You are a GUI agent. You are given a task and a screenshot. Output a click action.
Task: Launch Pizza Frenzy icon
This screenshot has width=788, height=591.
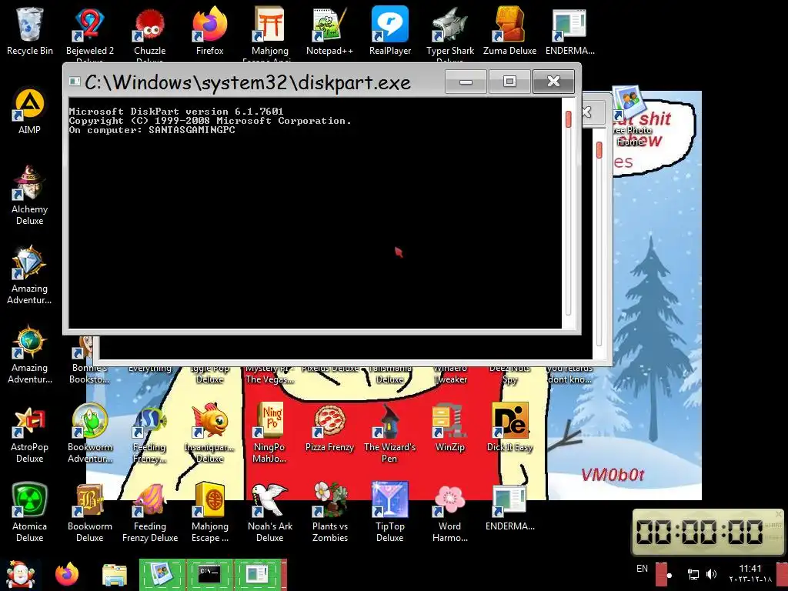[x=329, y=427]
